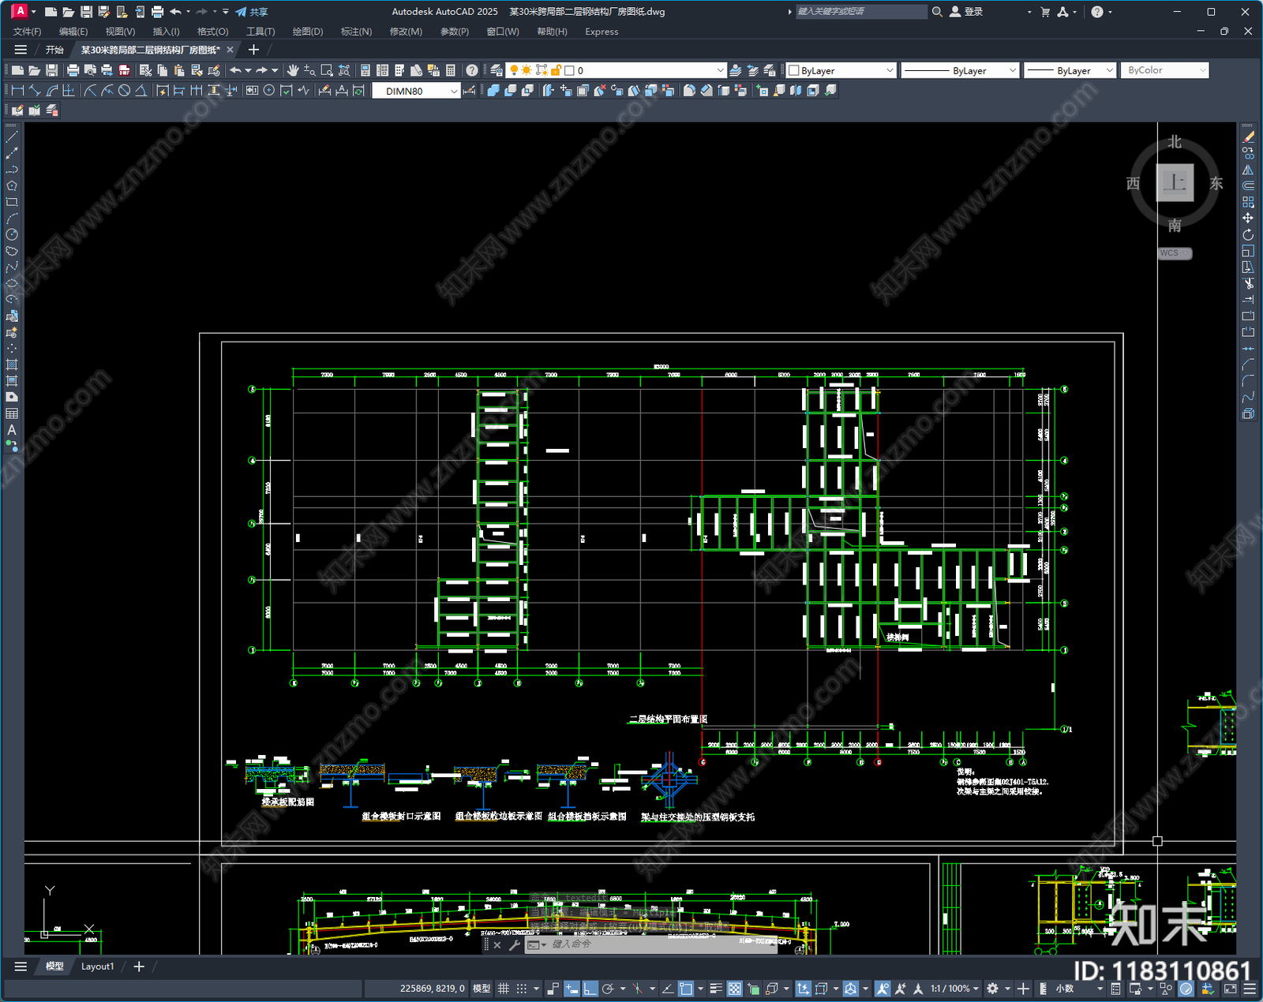This screenshot has width=1263, height=1002.
Task: Click the 模型 model space button in status bar
Action: point(482,989)
